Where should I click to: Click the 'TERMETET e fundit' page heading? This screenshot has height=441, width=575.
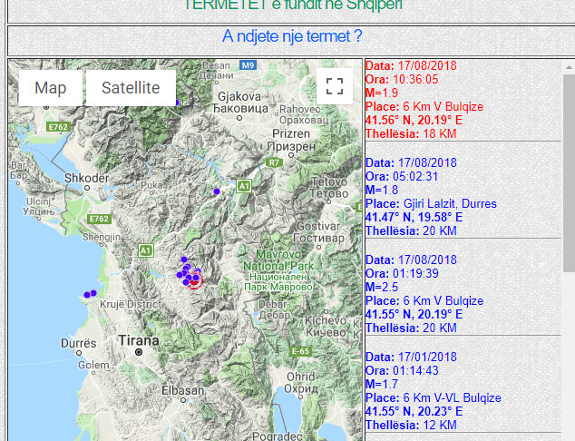(292, 5)
